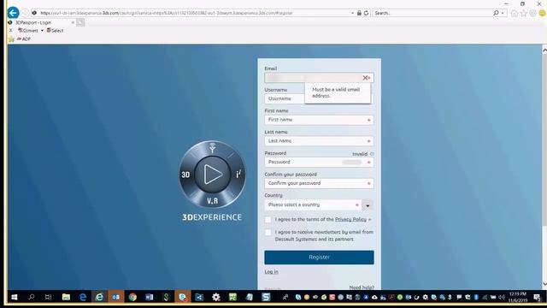This screenshot has width=547, height=308.
Task: Click the Last name input field
Action: [x=319, y=141]
